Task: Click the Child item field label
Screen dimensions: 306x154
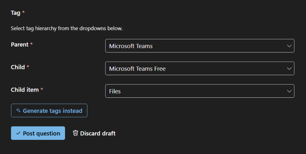Action: (x=25, y=90)
